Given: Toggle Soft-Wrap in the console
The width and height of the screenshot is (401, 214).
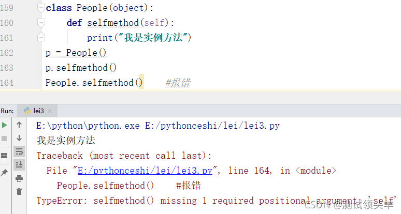Looking at the screenshot, I should pyautogui.click(x=19, y=151).
